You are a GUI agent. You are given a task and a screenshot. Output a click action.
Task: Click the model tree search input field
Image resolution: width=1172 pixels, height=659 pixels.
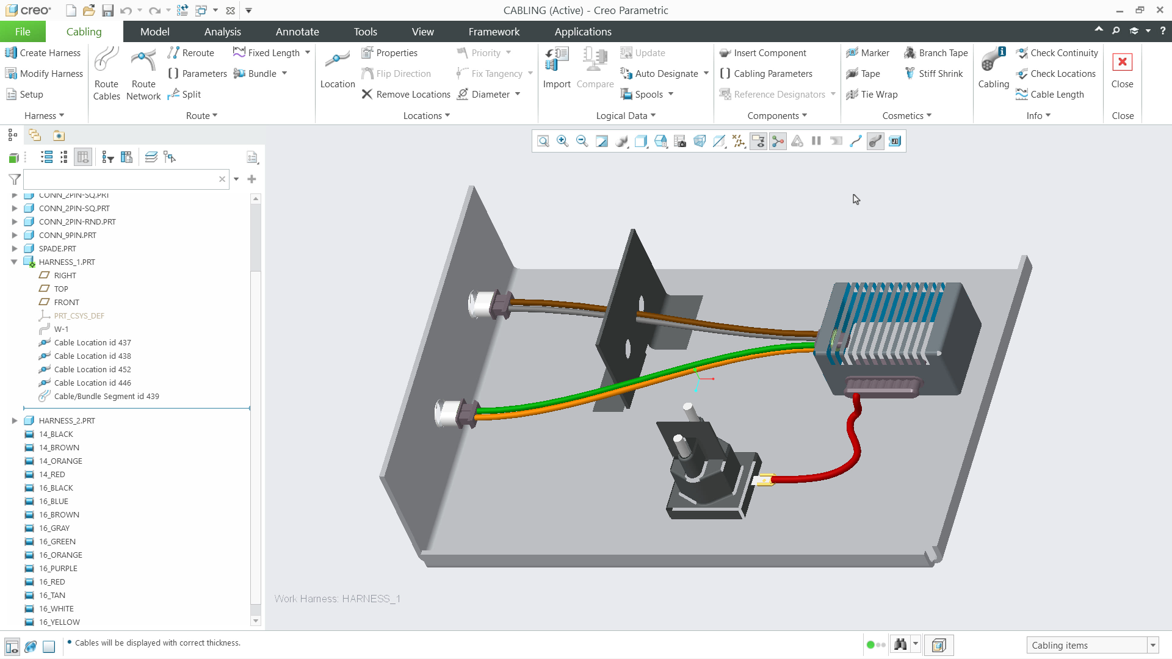[121, 179]
